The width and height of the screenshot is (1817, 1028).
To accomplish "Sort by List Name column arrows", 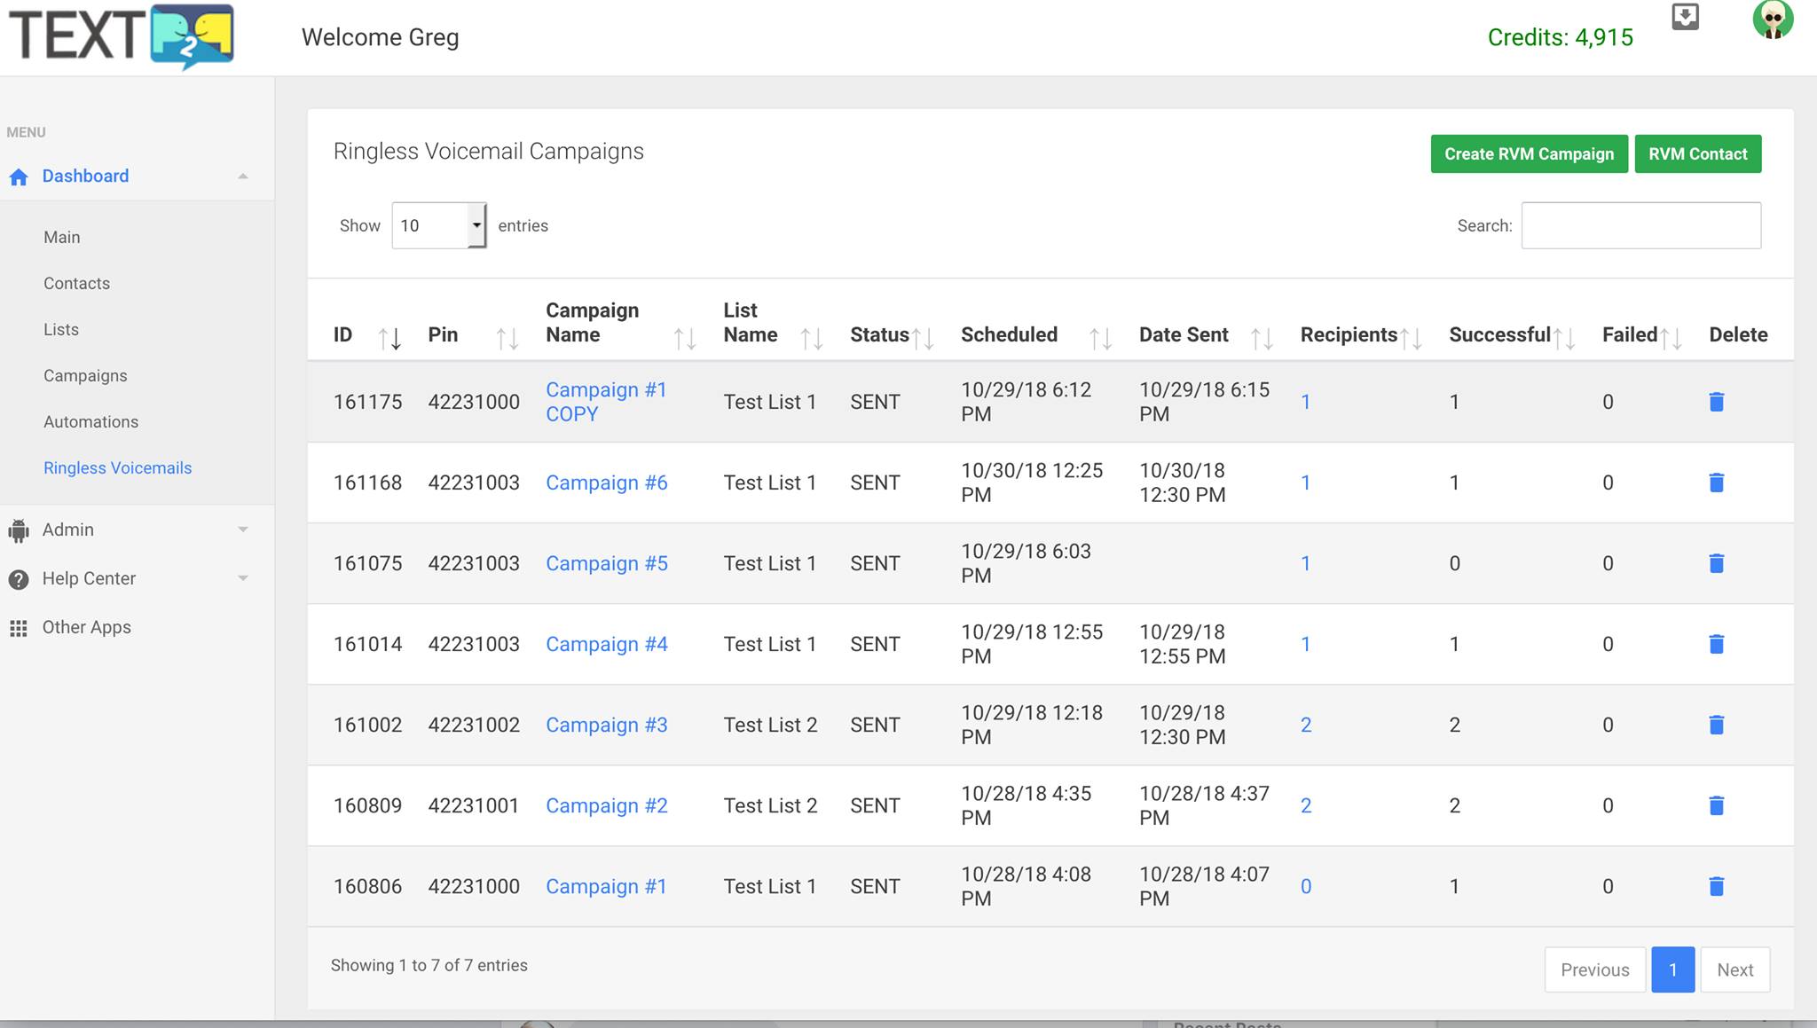I will click(812, 338).
